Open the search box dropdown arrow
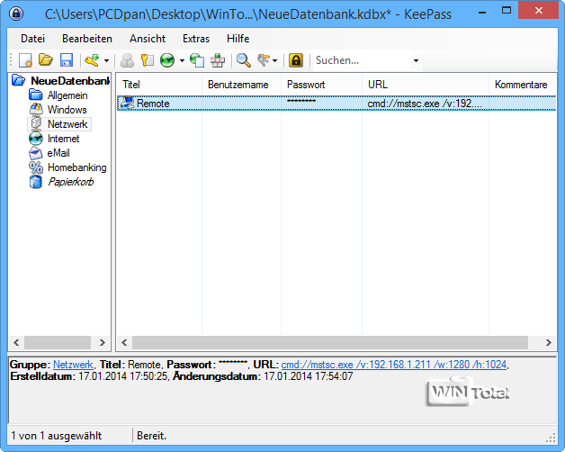The image size is (565, 452). [x=416, y=60]
